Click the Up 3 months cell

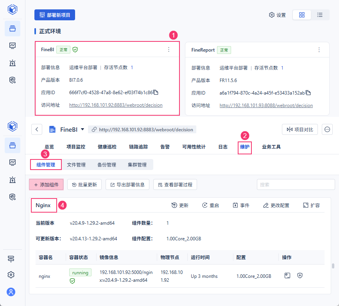click(204, 276)
